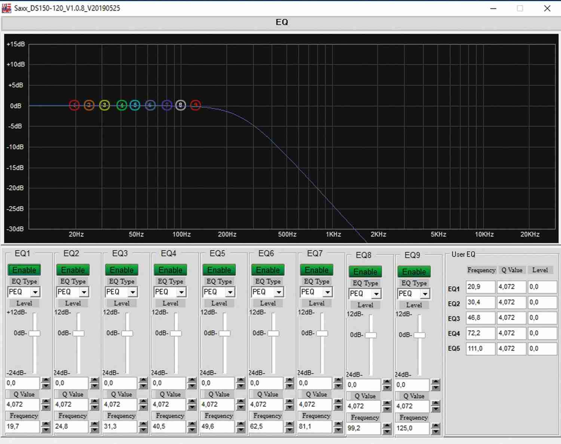Toggle the EQ4 Enable button
The width and height of the screenshot is (561, 444).
(x=171, y=270)
